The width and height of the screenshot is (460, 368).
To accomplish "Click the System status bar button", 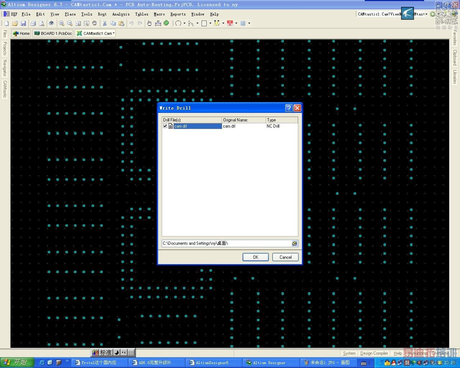I will pos(349,353).
